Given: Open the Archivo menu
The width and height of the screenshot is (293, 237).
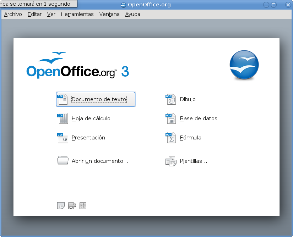Looking at the screenshot, I should pos(13,14).
